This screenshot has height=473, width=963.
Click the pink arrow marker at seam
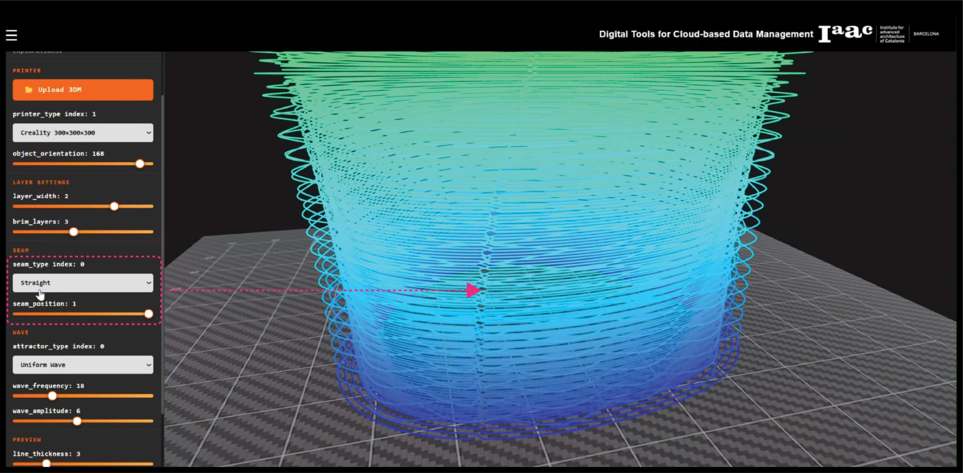[472, 290]
